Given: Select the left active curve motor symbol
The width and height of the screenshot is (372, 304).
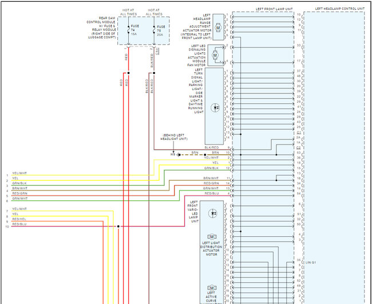Looking at the screenshot, I should [x=212, y=287].
